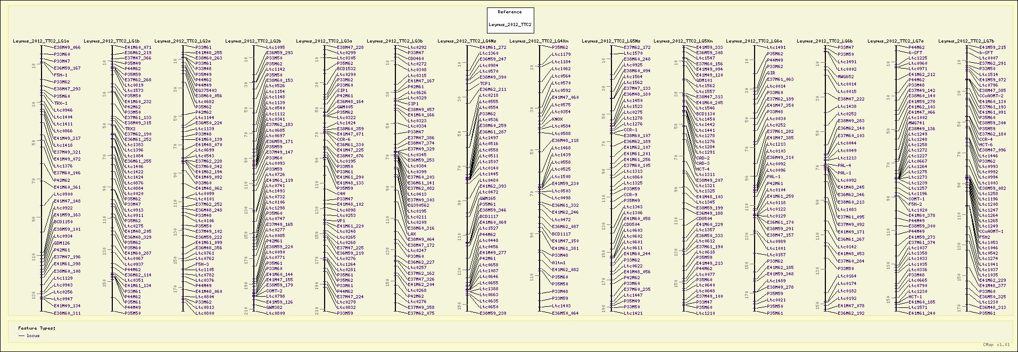Click the GWM382 marker label
Viewport: 1018px width, 352px height.
(274, 308)
